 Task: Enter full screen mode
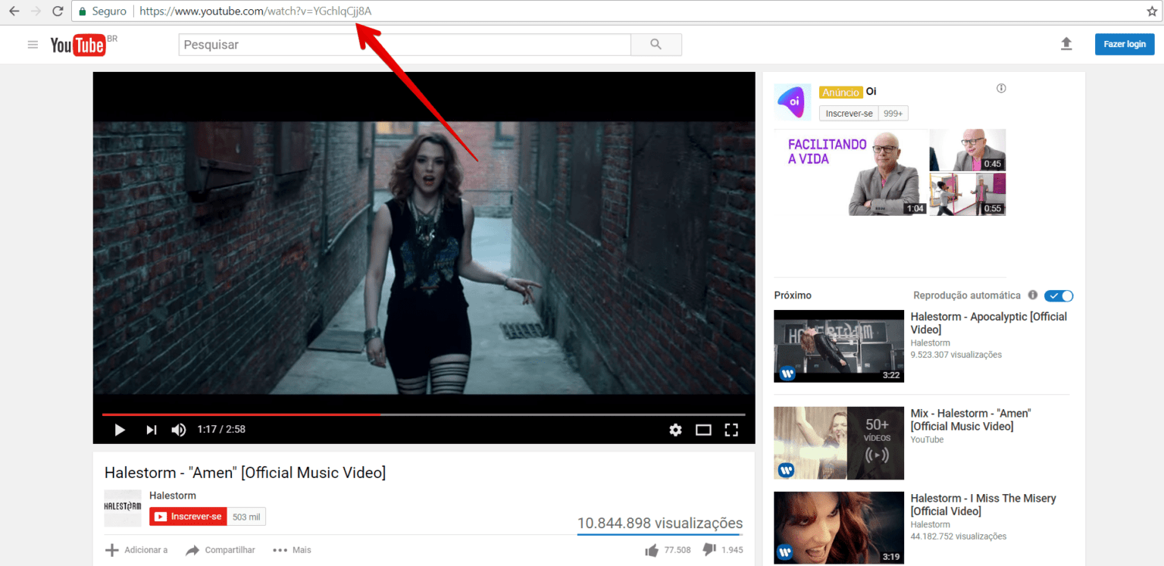[731, 430]
